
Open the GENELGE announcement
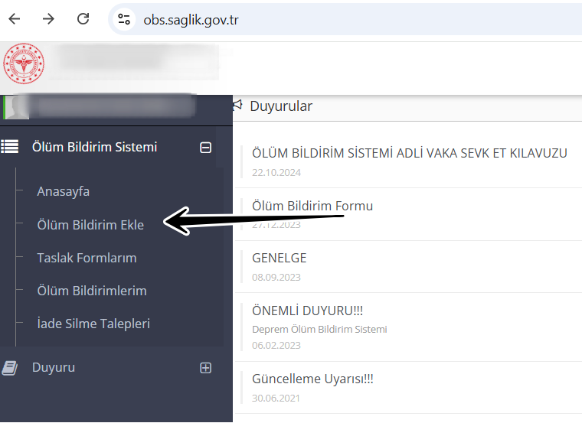279,258
